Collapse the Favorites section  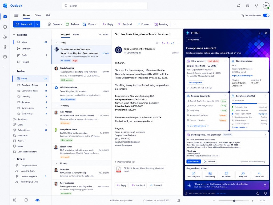pyautogui.click(x=14, y=35)
